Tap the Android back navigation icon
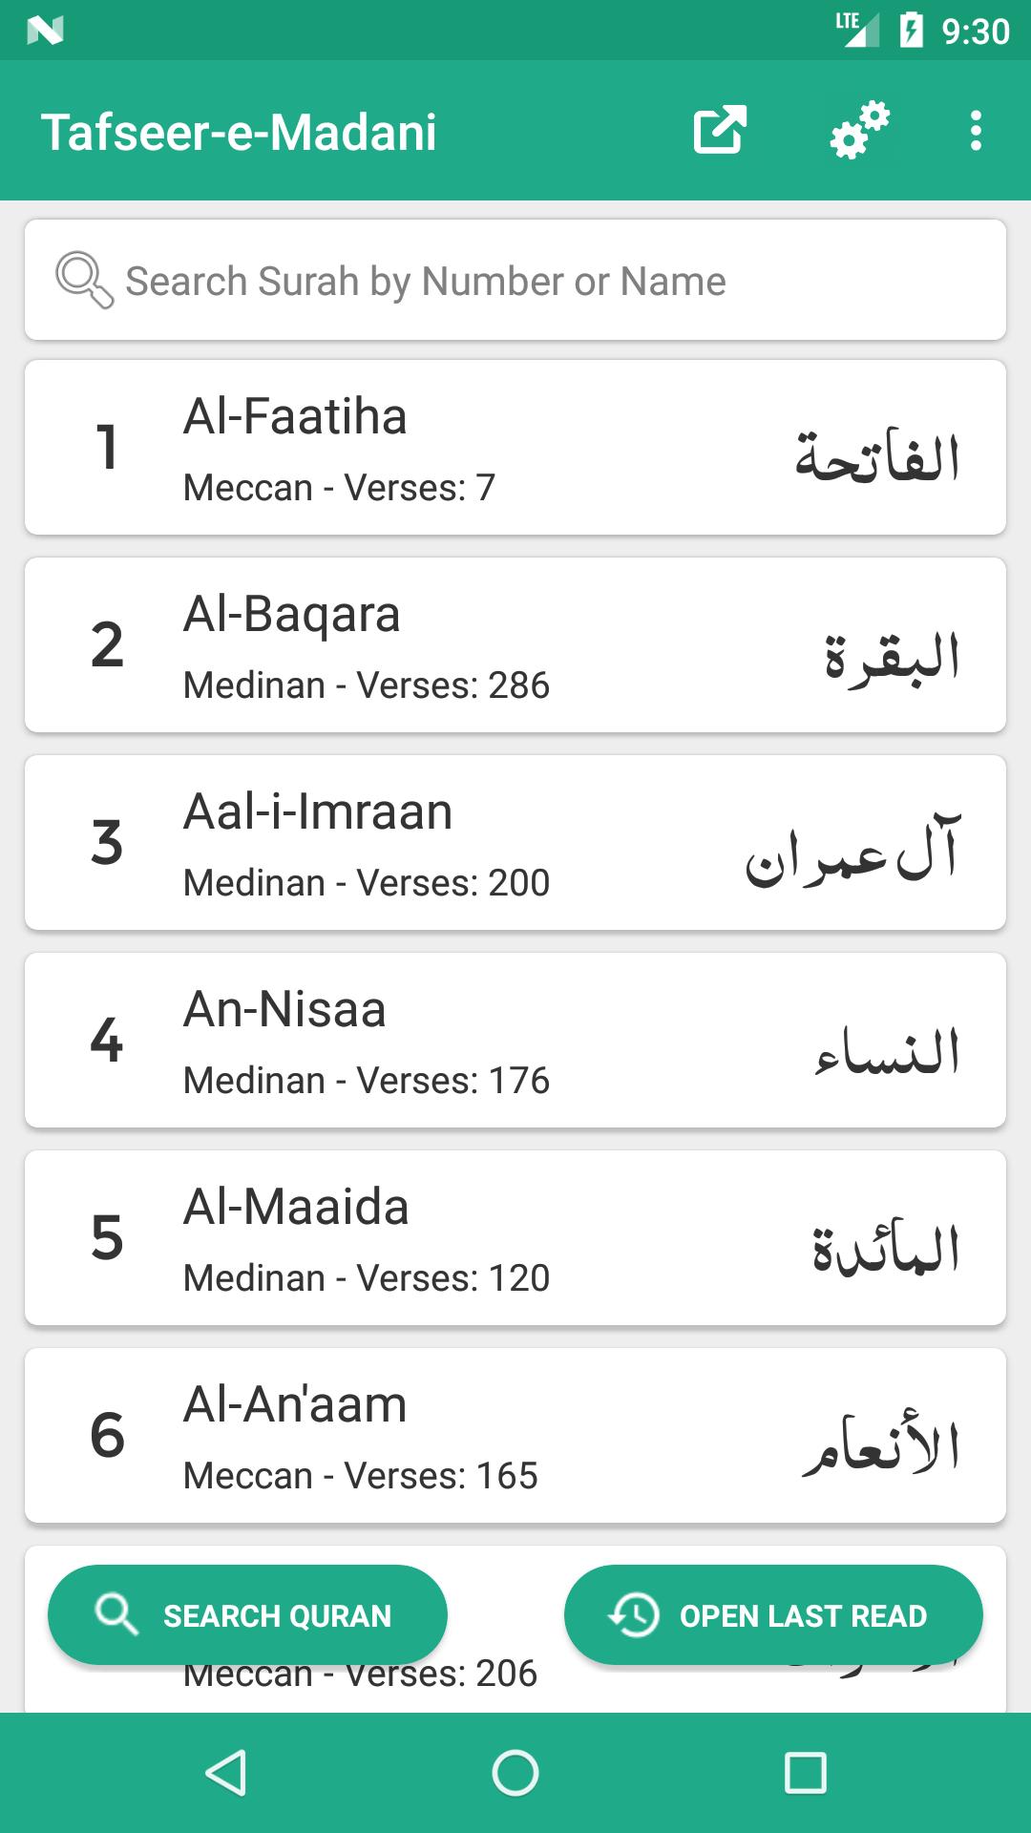Image resolution: width=1031 pixels, height=1833 pixels. (x=226, y=1773)
